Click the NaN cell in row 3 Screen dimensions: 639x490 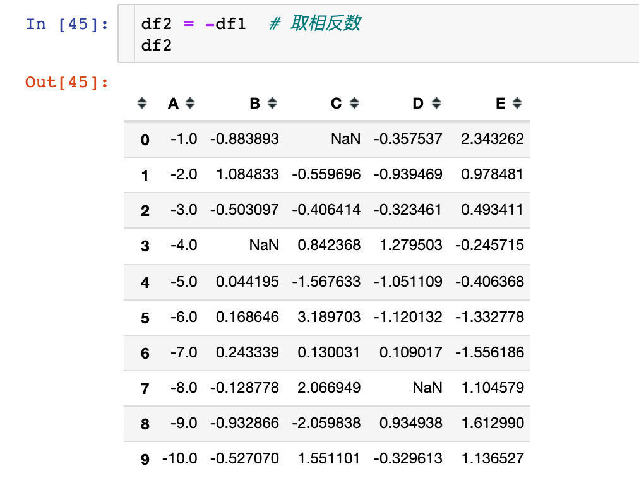pyautogui.click(x=264, y=245)
